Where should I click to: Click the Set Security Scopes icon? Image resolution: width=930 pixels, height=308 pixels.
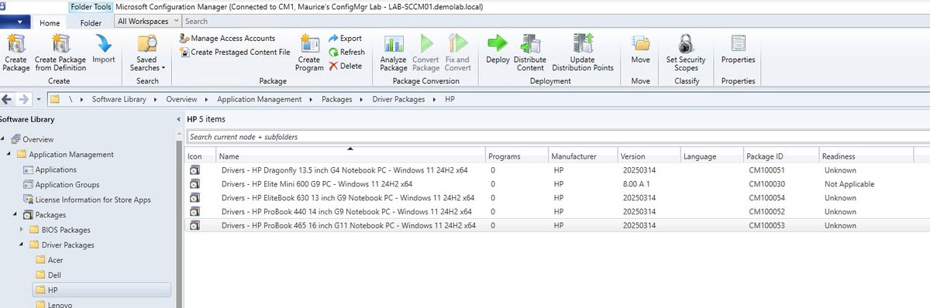686,53
